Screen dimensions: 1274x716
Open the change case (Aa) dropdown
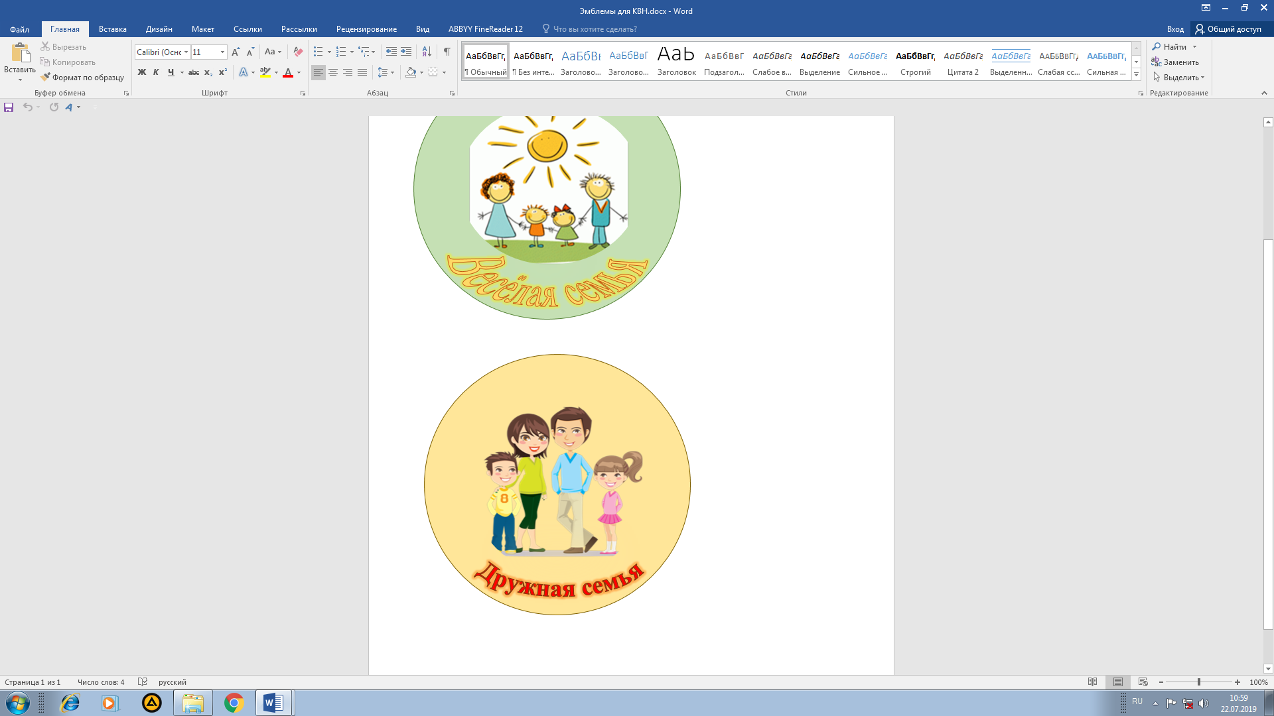click(273, 52)
